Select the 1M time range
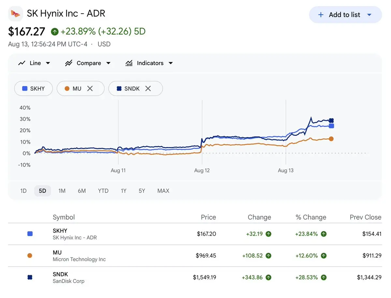391x298 pixels. (62, 191)
